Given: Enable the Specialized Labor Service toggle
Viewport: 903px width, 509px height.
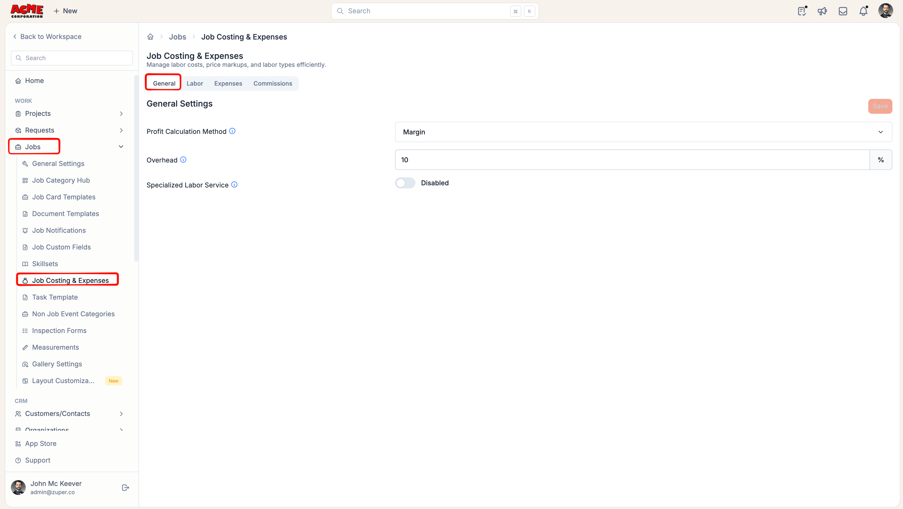Looking at the screenshot, I should [405, 183].
